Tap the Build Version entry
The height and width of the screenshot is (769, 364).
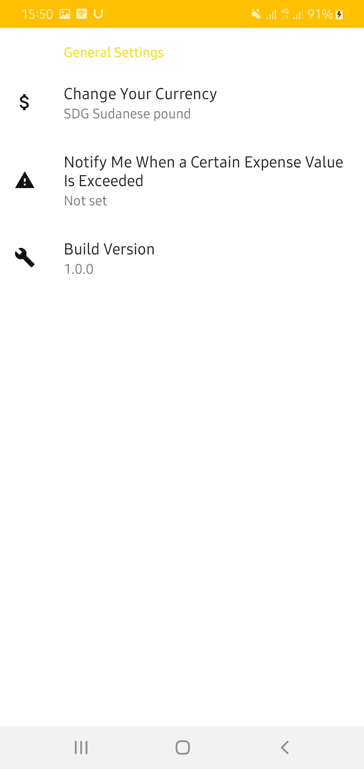click(182, 259)
